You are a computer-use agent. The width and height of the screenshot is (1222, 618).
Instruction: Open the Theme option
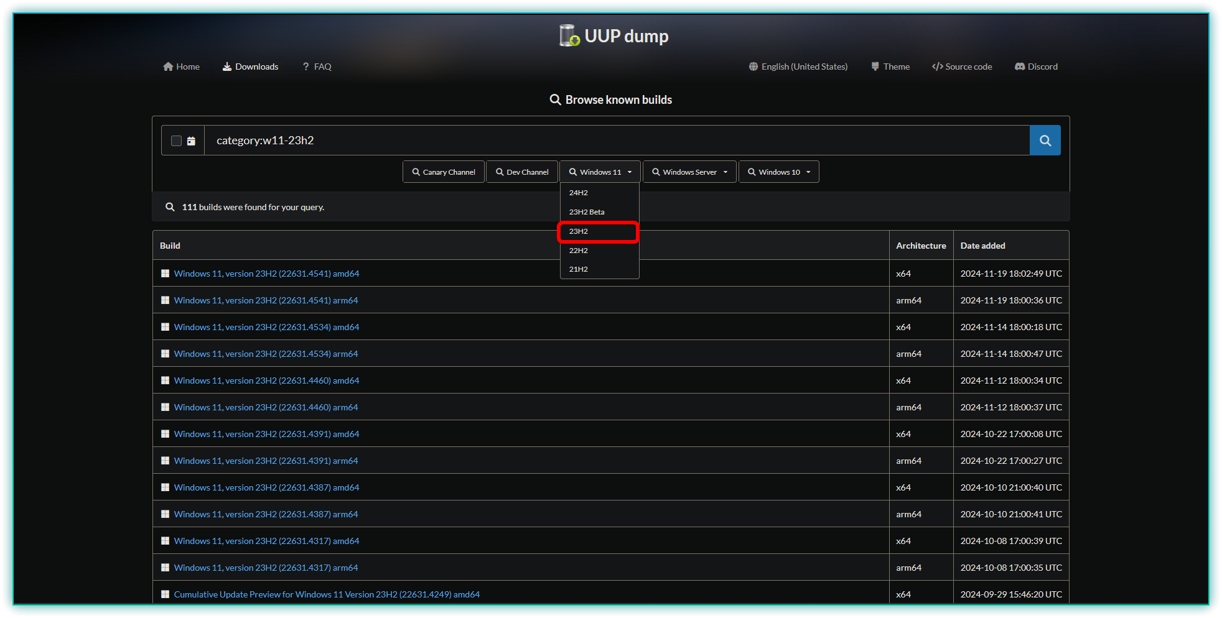click(890, 67)
